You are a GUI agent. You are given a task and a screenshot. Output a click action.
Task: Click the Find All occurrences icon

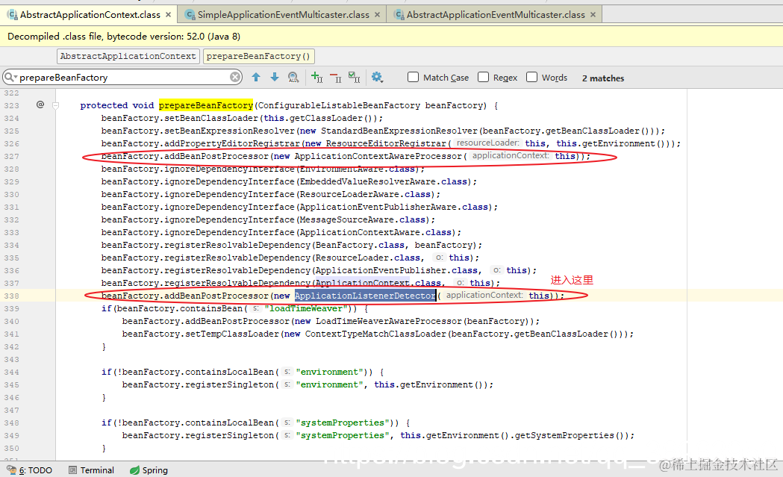click(293, 77)
